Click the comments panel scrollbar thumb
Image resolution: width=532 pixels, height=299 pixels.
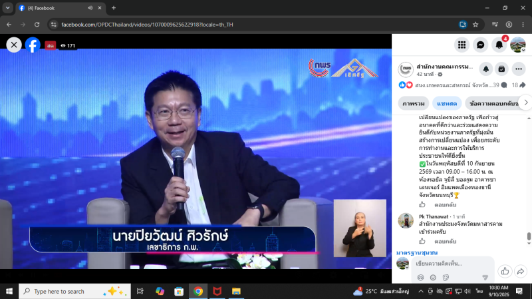click(x=529, y=236)
